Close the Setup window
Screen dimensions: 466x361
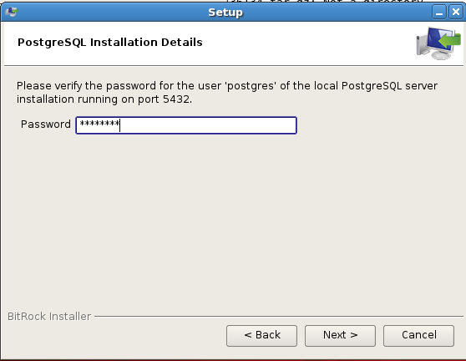point(456,13)
